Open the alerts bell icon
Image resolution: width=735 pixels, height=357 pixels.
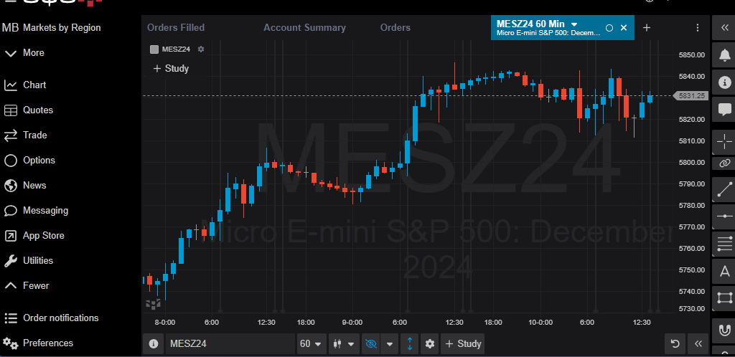(x=724, y=54)
